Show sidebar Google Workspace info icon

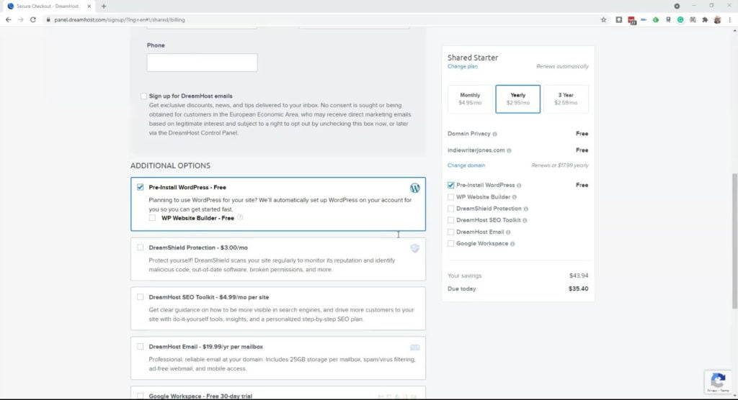click(x=512, y=244)
